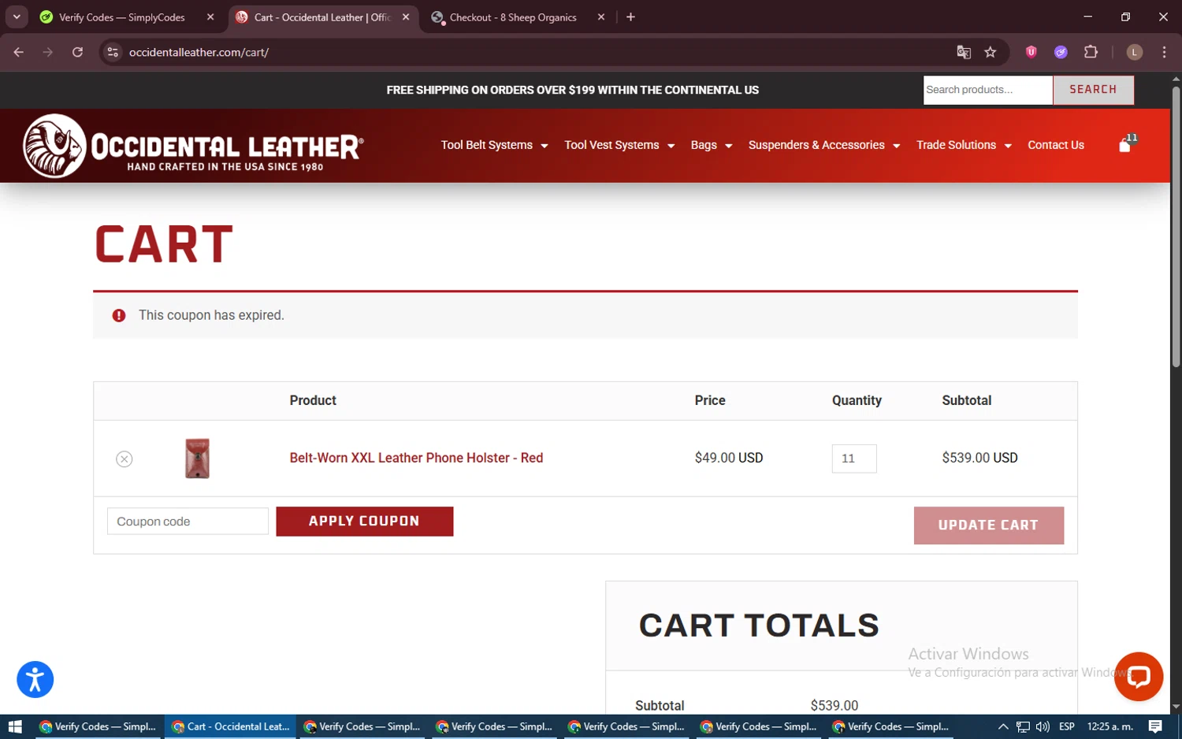
Task: Click the red shield extension icon
Action: click(x=1031, y=52)
